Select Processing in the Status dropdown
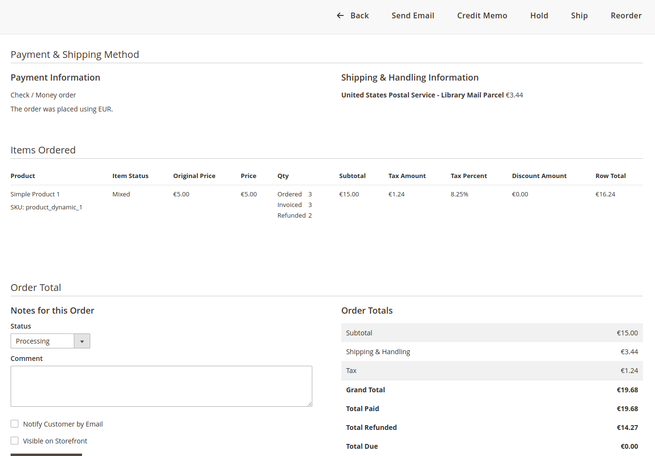This screenshot has width=655, height=456. point(42,341)
